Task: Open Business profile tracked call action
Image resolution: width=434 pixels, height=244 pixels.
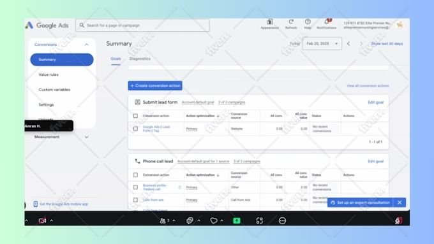Action: [155, 187]
